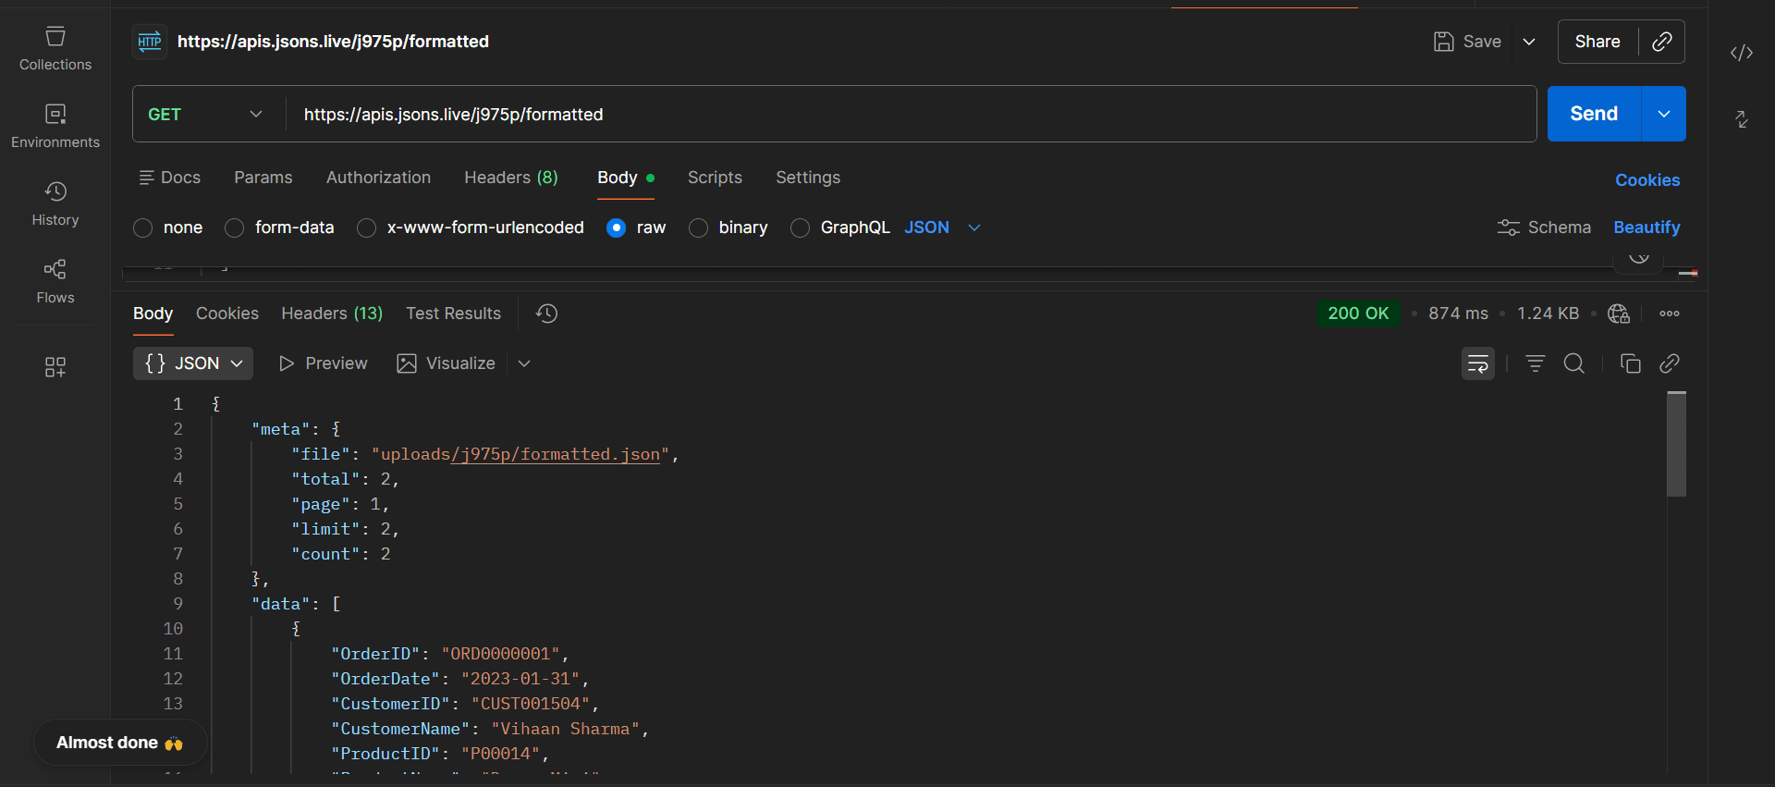Click the 874 ms response time
The height and width of the screenshot is (787, 1775).
pyautogui.click(x=1458, y=314)
